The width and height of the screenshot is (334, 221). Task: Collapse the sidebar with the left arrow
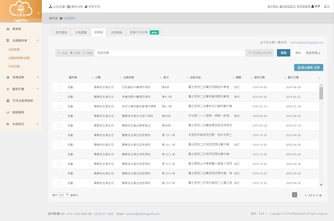(x=38, y=13)
